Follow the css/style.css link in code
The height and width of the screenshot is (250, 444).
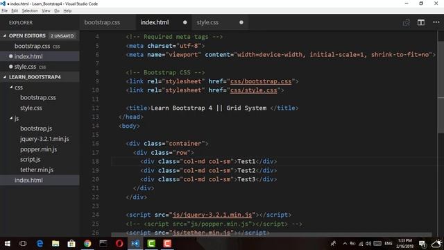point(254,90)
